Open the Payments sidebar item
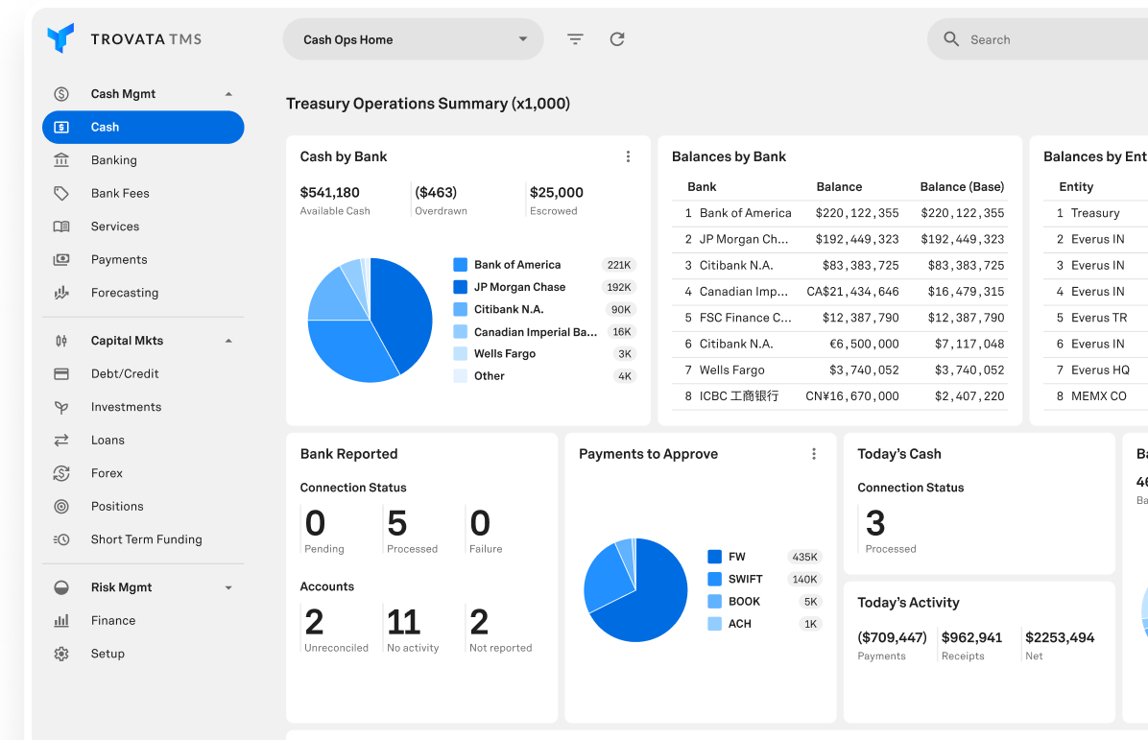Viewport: 1148px width, 740px height. click(x=119, y=259)
